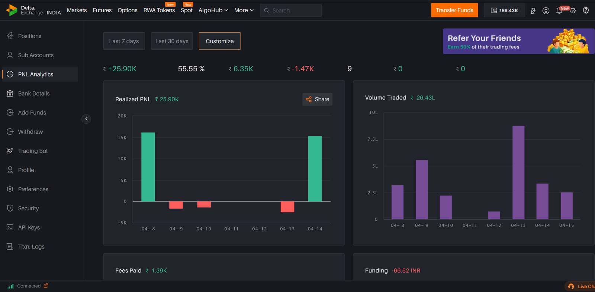The image size is (595, 292).
Task: Open the user profile icon in header
Action: (546, 11)
